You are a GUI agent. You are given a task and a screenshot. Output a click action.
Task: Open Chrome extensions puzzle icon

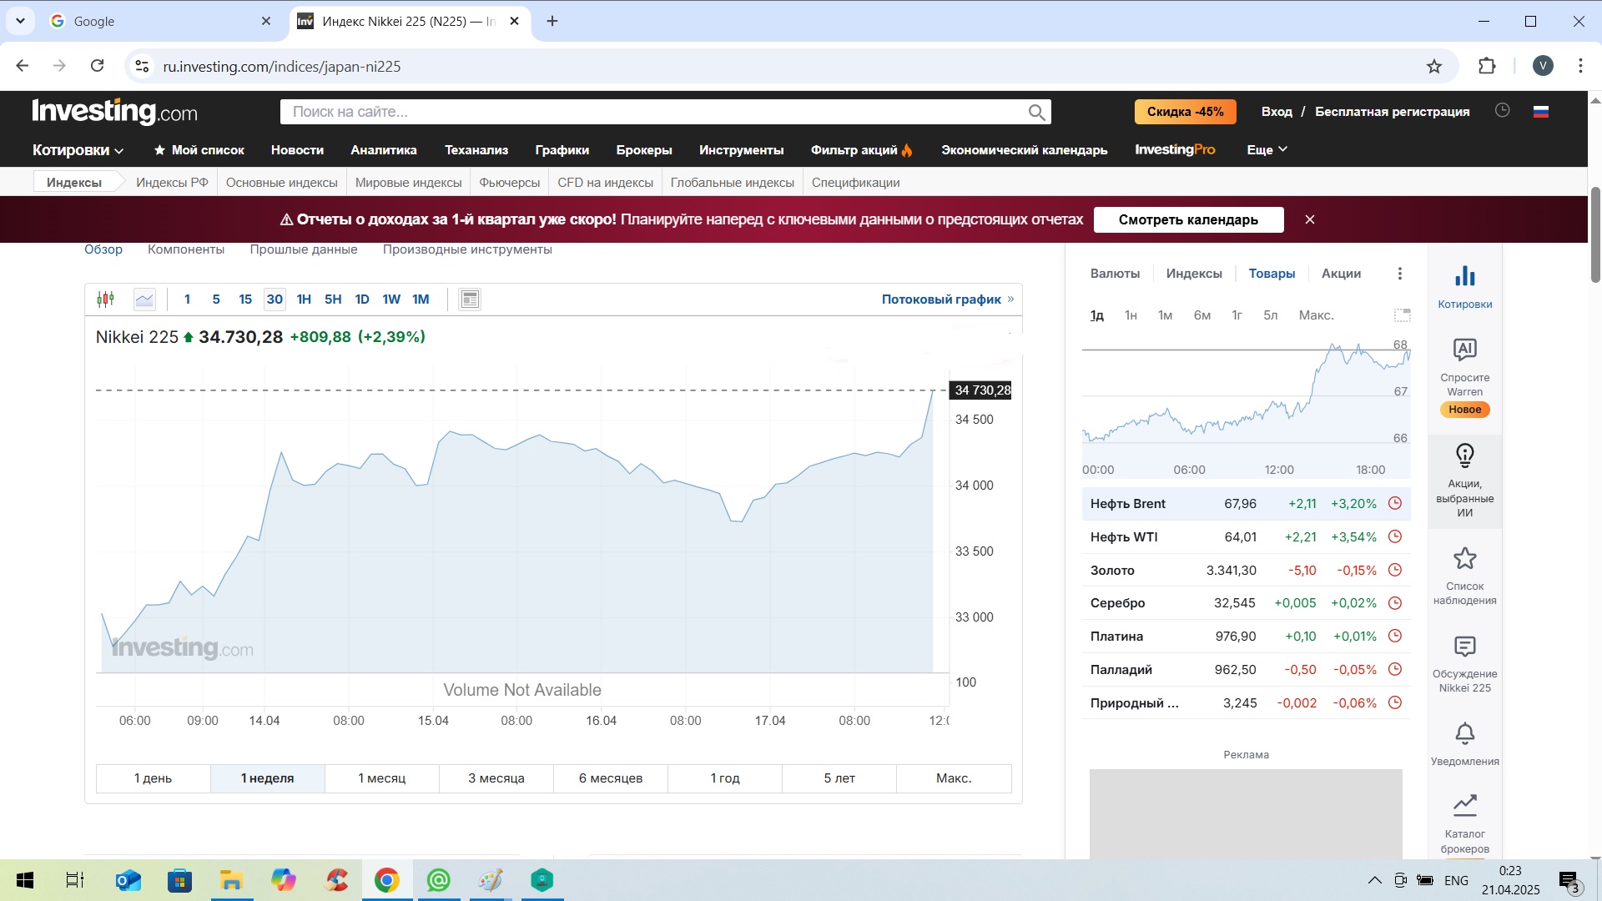[1486, 67]
